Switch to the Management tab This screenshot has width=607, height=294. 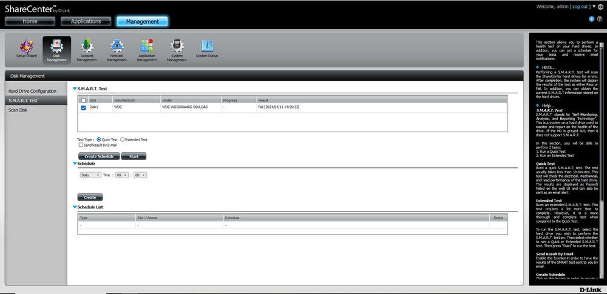click(x=143, y=22)
